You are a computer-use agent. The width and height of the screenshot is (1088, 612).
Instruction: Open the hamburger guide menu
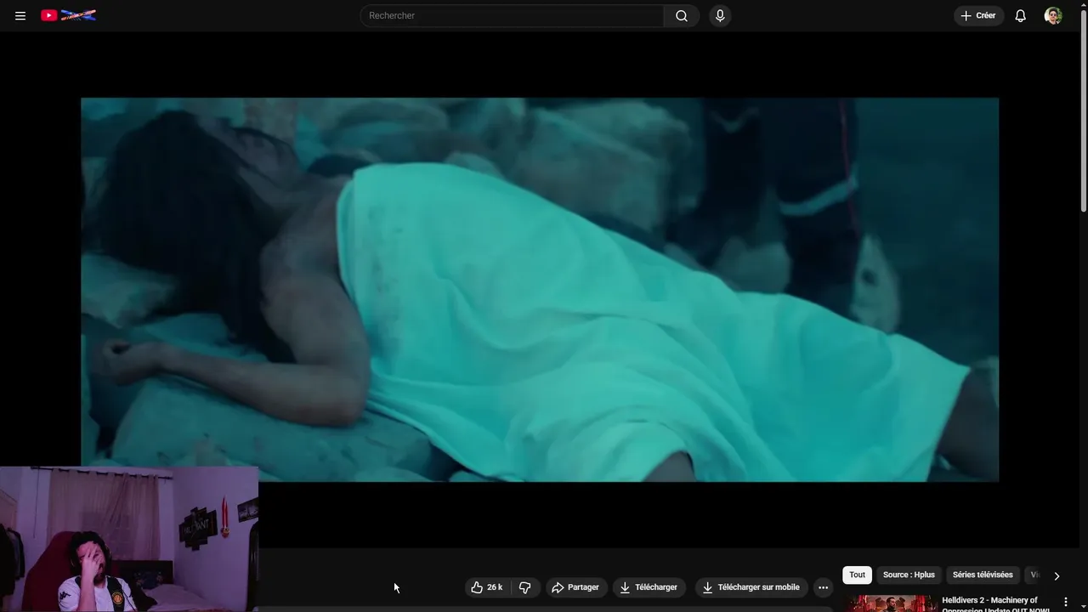(20, 15)
